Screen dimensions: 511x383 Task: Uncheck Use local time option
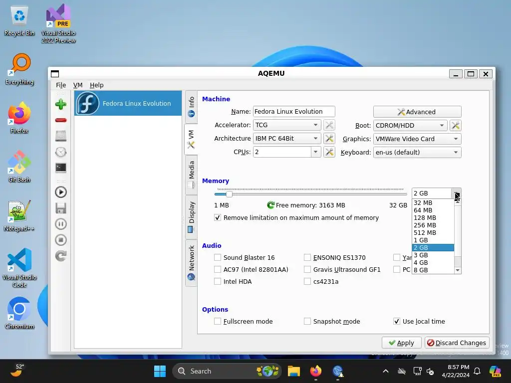tap(397, 322)
